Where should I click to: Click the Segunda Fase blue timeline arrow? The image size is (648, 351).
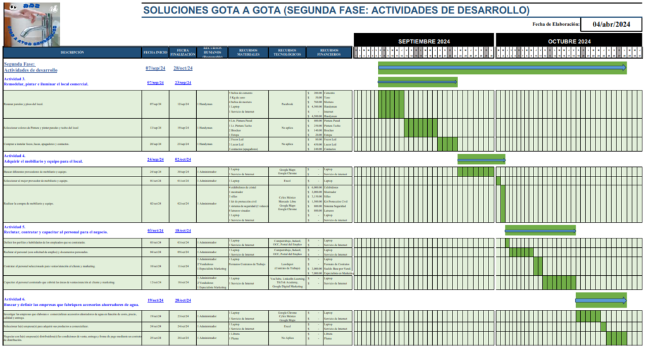[502, 67]
